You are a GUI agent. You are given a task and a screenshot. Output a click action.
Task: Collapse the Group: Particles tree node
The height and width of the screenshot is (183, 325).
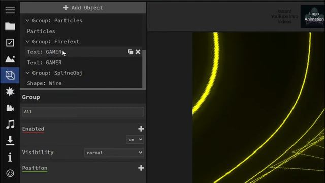tap(27, 20)
